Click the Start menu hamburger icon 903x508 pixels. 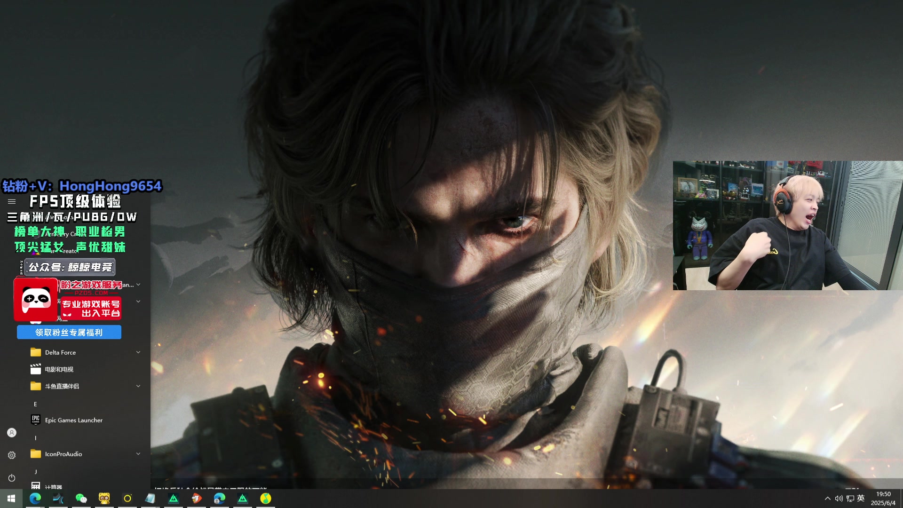12,201
